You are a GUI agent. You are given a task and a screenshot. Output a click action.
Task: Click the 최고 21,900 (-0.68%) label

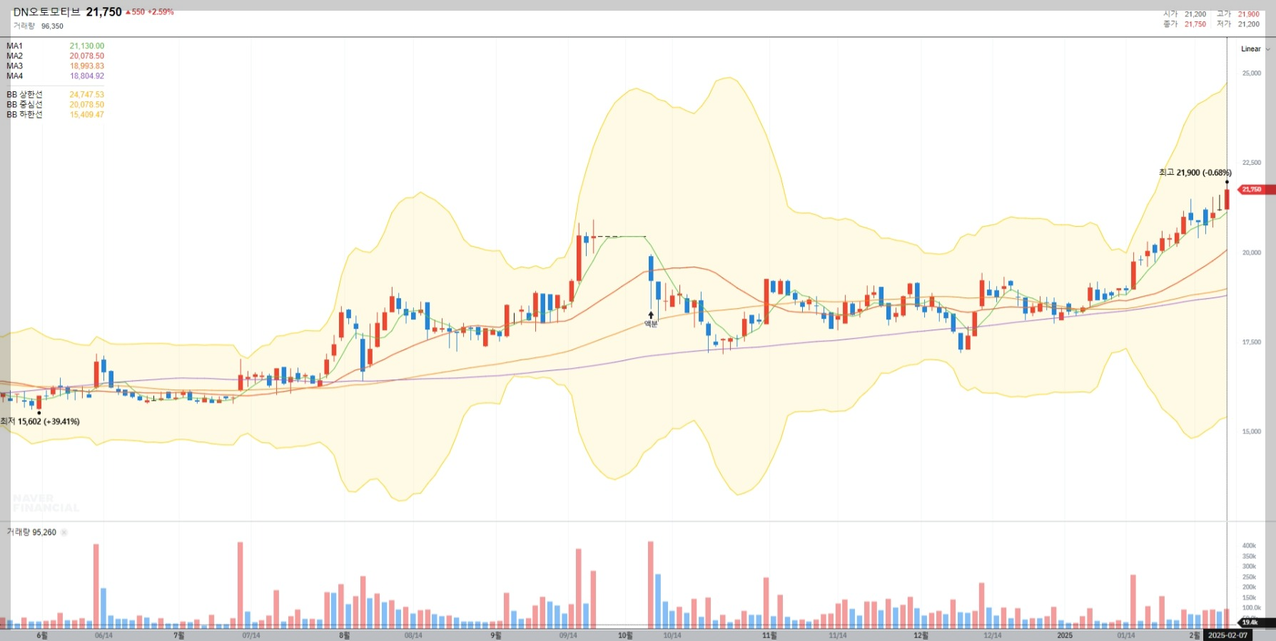(x=1195, y=173)
